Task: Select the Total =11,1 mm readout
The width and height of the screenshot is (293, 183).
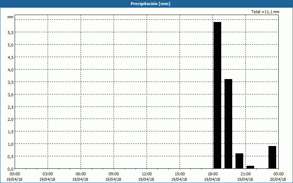Action: point(265,12)
